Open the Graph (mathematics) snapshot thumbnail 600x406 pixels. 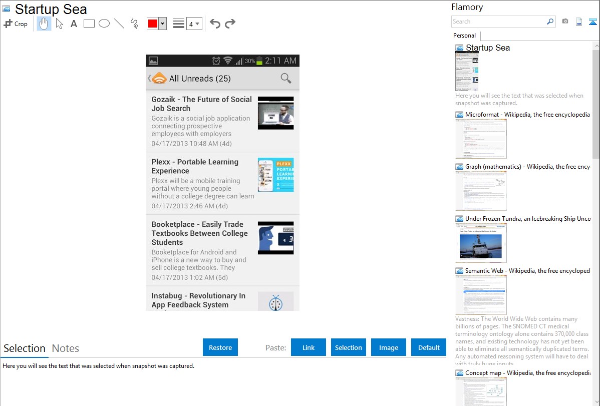point(481,191)
